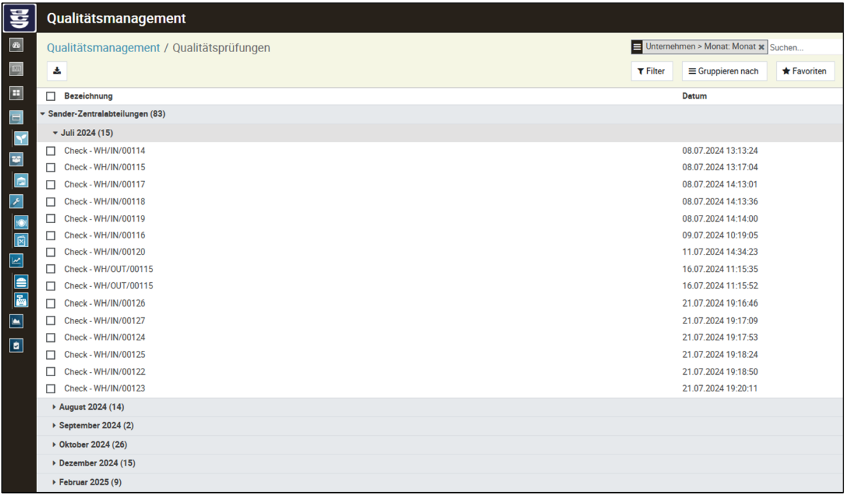Screen dimensions: 849x497
Task: Check the box for Check - WH/OUT/00115
Action: [x=51, y=269]
